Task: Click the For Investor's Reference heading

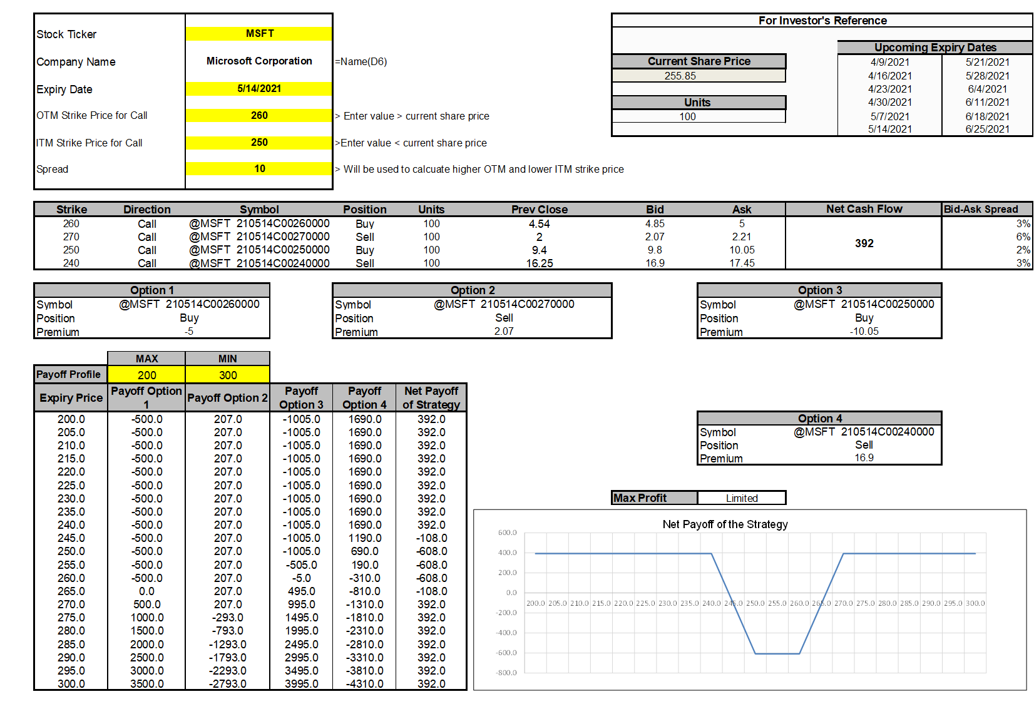Action: [822, 21]
